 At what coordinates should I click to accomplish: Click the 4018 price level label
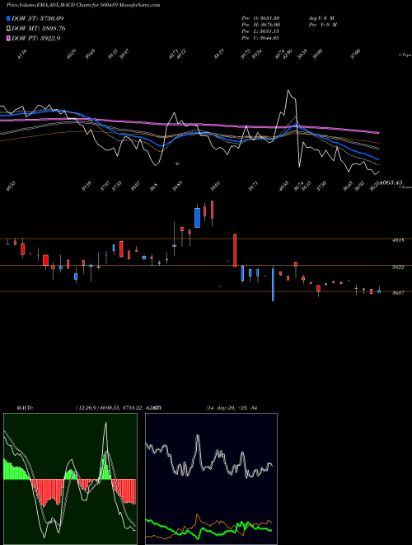(x=398, y=239)
